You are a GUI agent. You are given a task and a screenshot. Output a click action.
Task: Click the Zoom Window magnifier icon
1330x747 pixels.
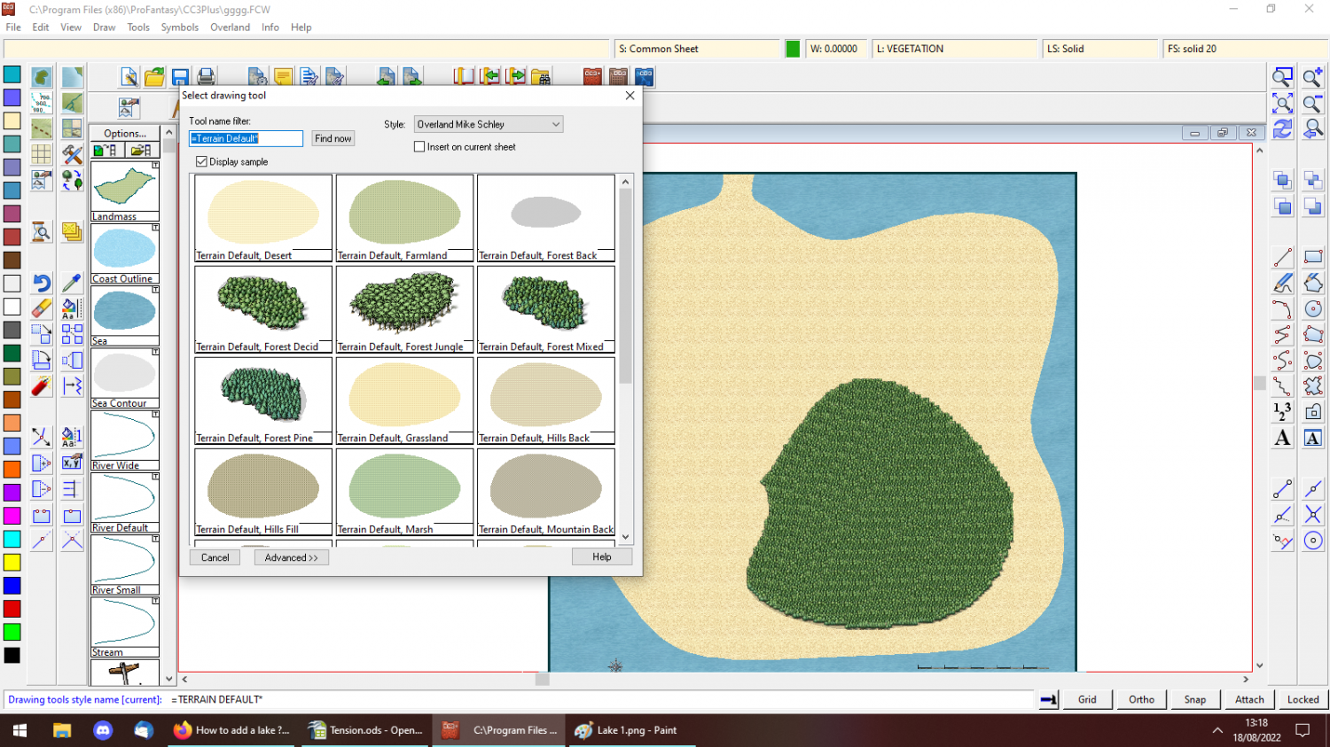pyautogui.click(x=1283, y=78)
